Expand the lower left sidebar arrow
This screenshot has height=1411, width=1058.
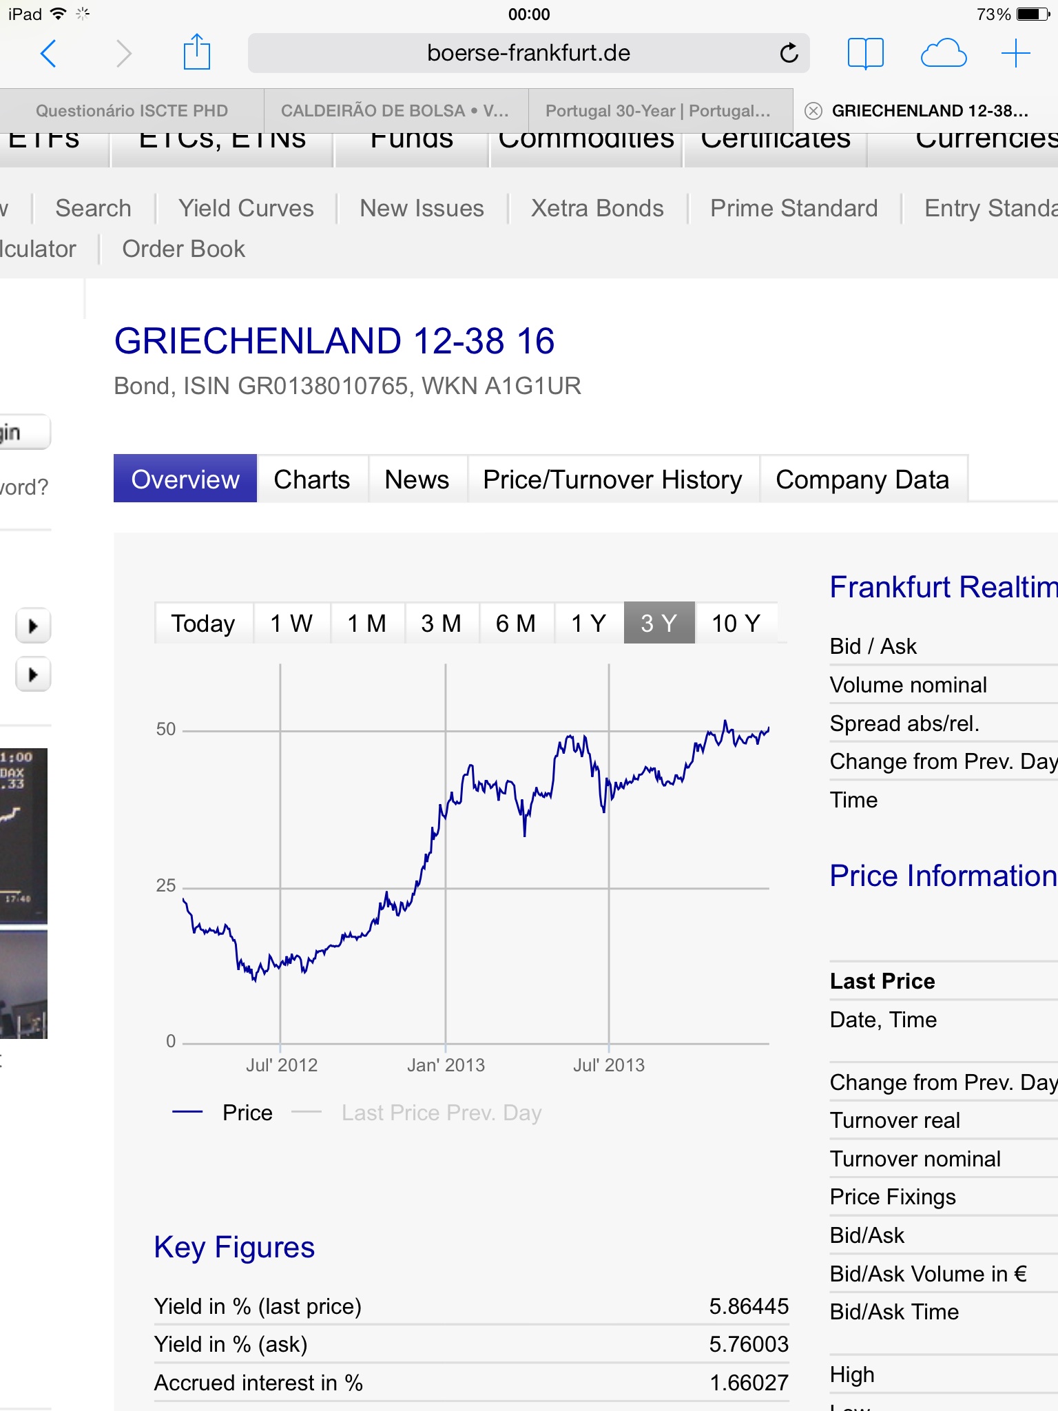[x=32, y=674]
